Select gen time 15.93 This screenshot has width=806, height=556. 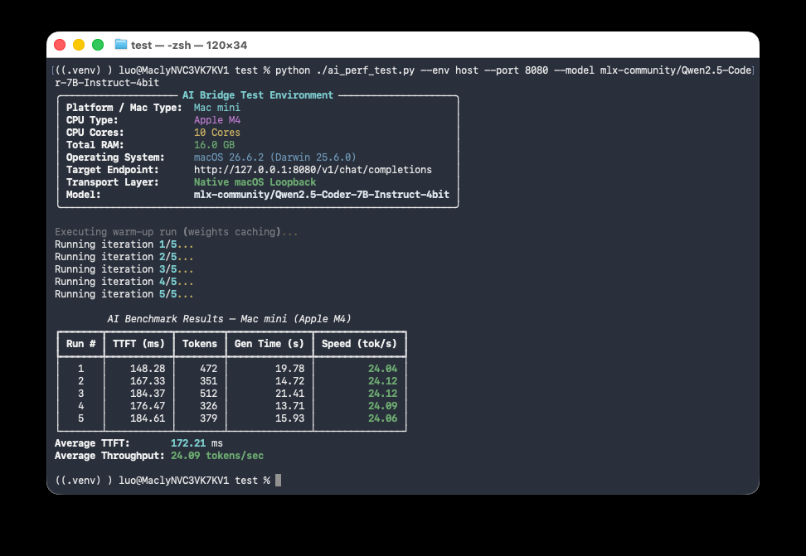[290, 418]
